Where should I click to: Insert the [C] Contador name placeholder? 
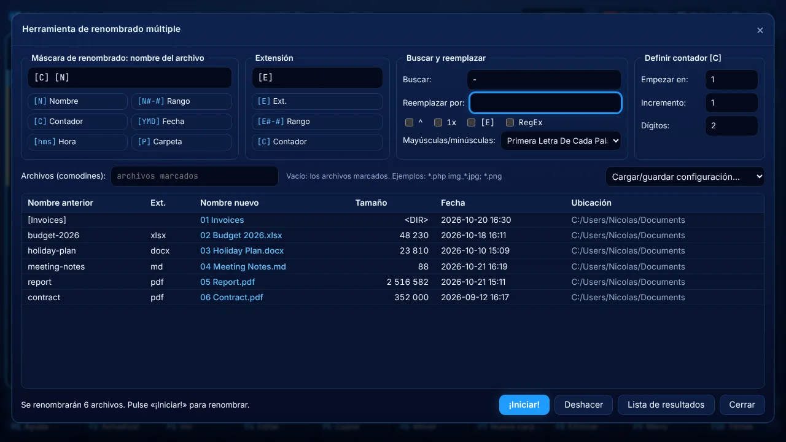point(77,122)
